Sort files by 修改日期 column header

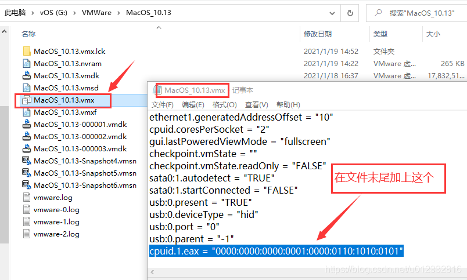tap(318, 34)
